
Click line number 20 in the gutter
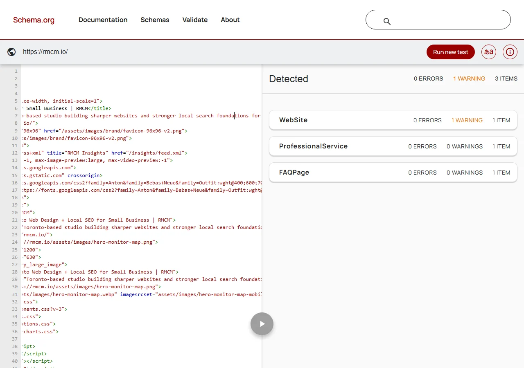(15, 213)
